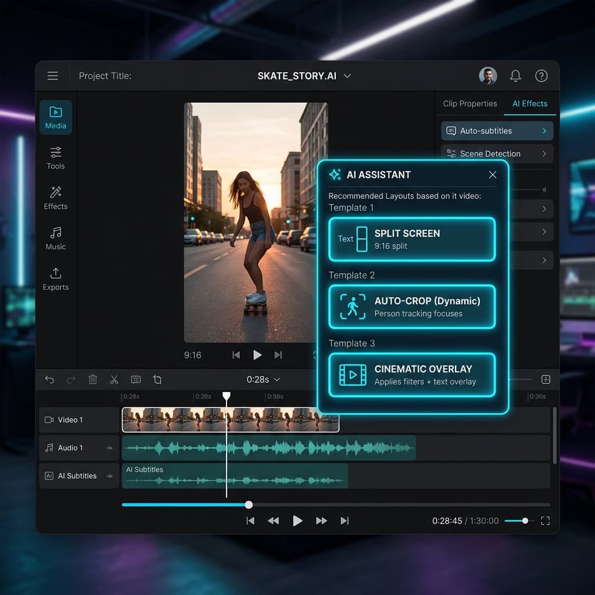
Task: Open the Effects panel
Action: tap(56, 198)
